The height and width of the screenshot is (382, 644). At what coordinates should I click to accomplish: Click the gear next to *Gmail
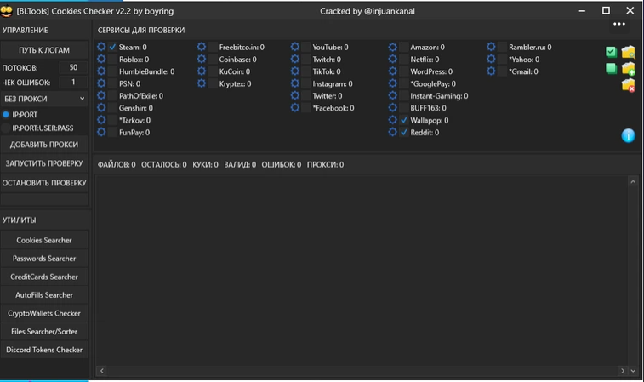pyautogui.click(x=491, y=71)
